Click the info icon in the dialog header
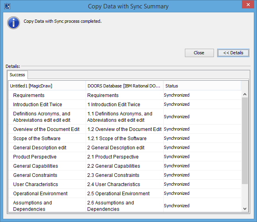257x222 pixels. [x=14, y=22]
